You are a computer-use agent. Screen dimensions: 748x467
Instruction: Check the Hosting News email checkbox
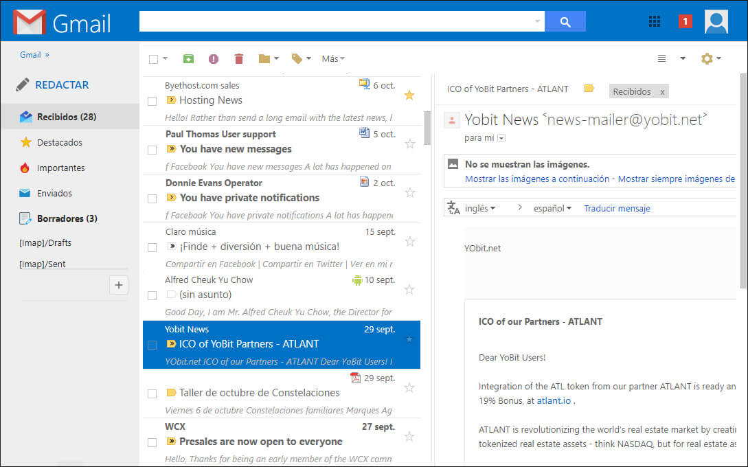tap(152, 101)
